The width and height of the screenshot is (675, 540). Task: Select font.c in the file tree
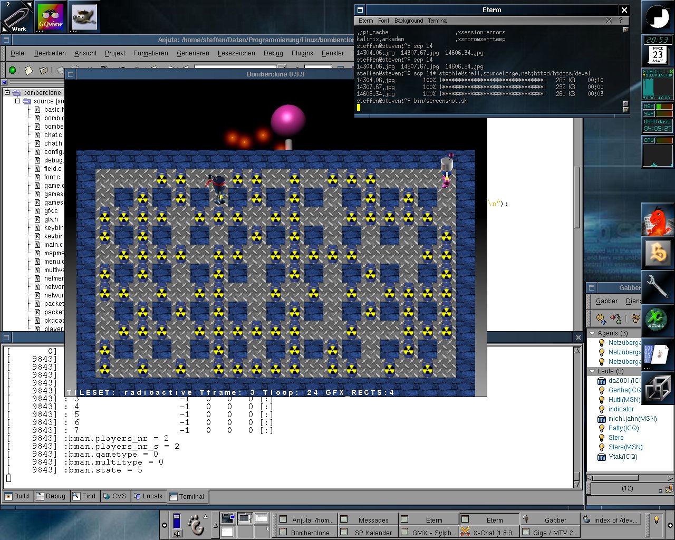pos(52,177)
